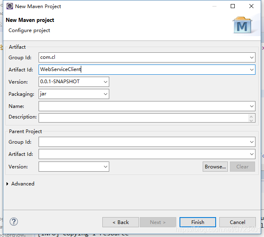The image size is (264, 237).
Task: Maximize the New Maven Project window
Action: [x=233, y=6]
